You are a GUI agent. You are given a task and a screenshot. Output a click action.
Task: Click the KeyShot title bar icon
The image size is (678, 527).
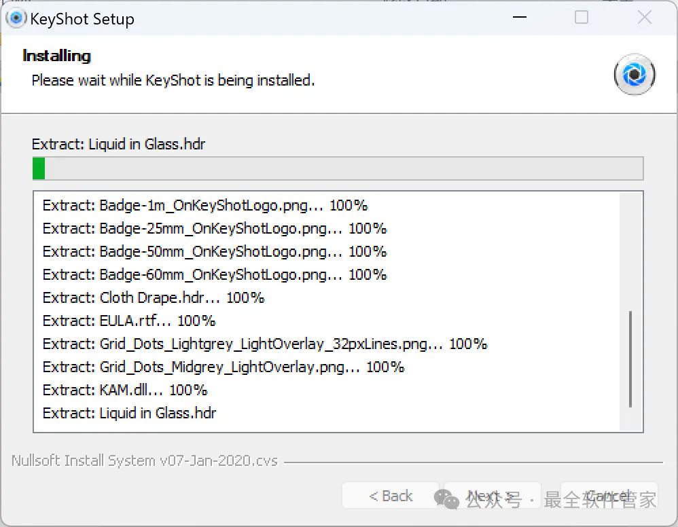[16, 18]
